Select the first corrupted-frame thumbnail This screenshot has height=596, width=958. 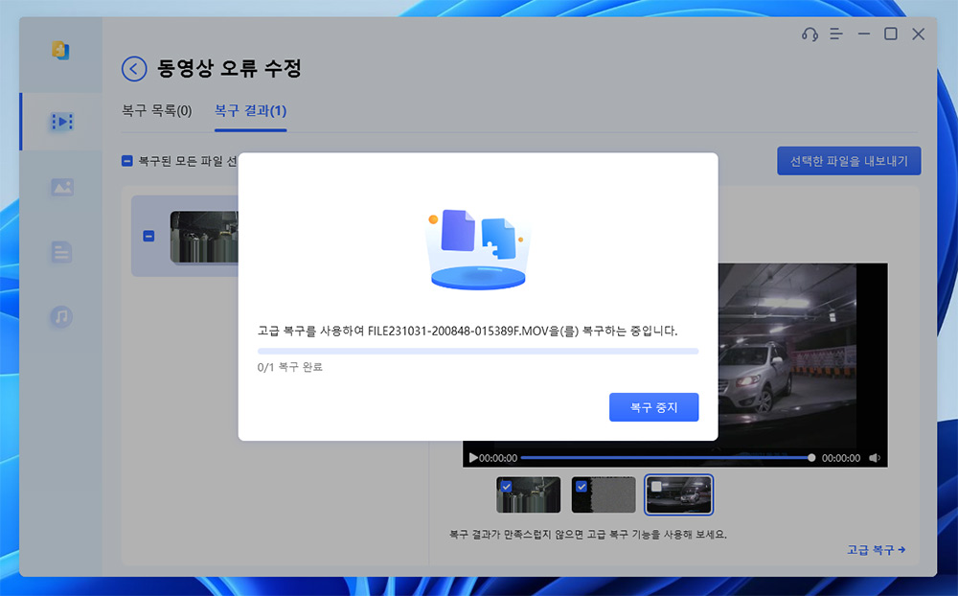click(529, 494)
